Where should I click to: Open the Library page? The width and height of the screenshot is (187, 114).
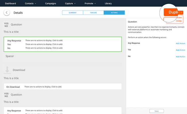[108, 3]
